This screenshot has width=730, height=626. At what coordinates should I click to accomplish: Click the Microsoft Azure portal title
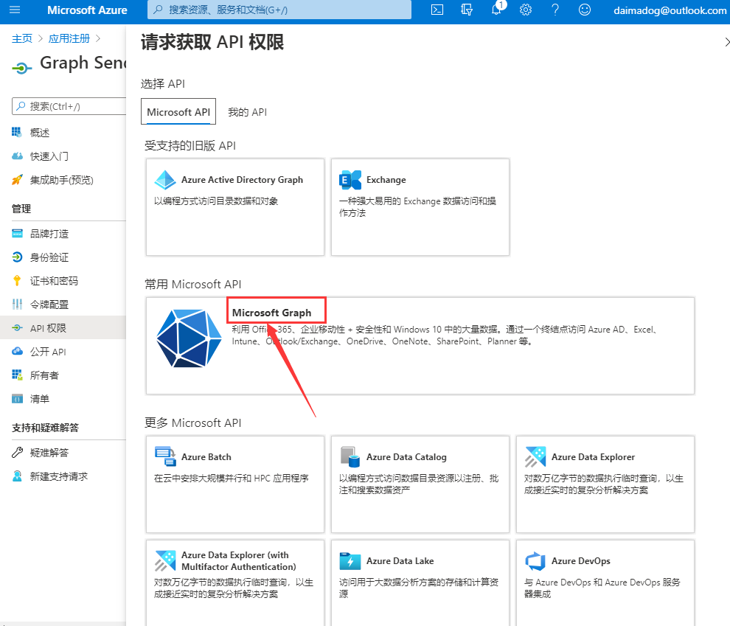(87, 10)
